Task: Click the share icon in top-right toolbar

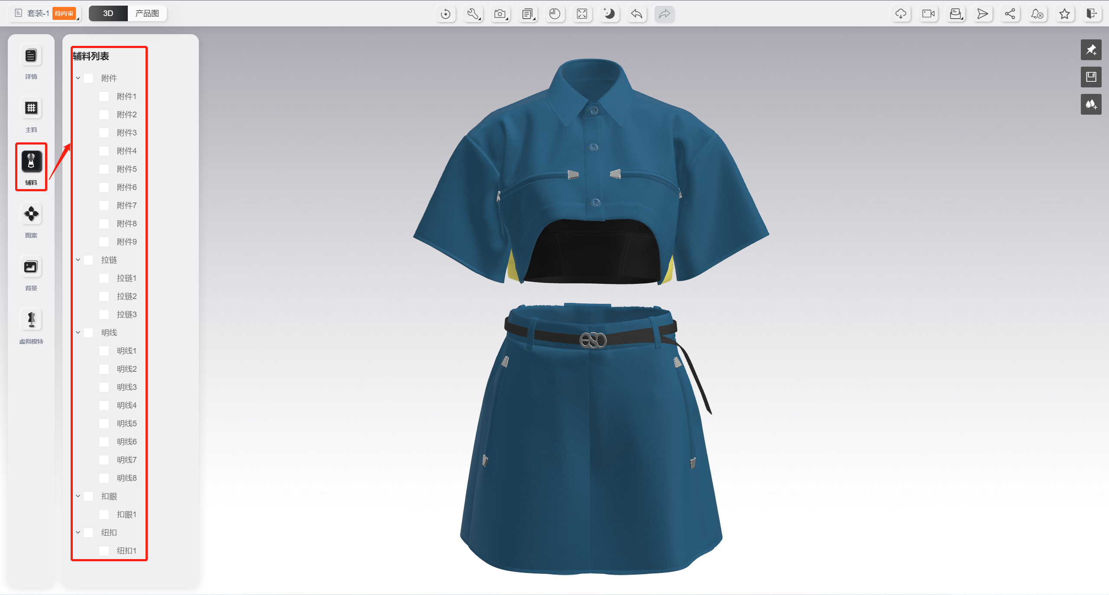Action: pos(1010,14)
